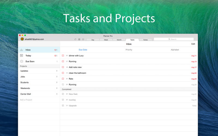Check off the Aug 26 Running task
Screen dimensions: 218x136
(x=63, y=85)
